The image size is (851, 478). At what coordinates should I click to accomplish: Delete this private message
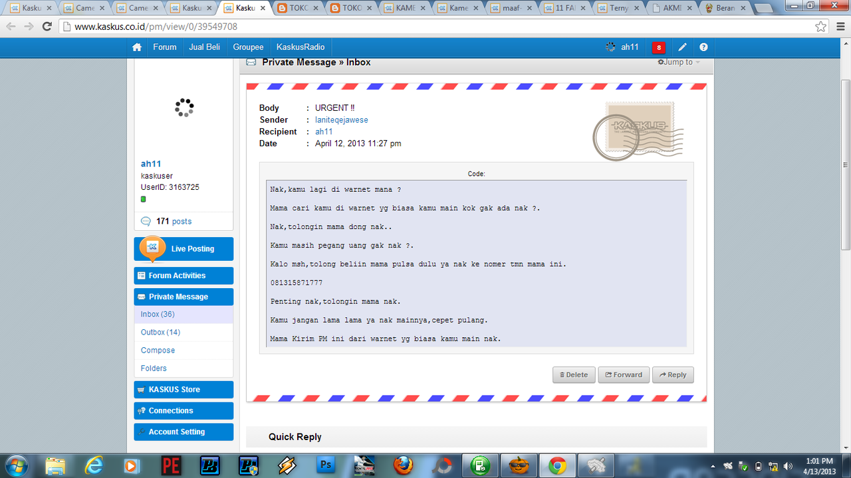click(574, 375)
